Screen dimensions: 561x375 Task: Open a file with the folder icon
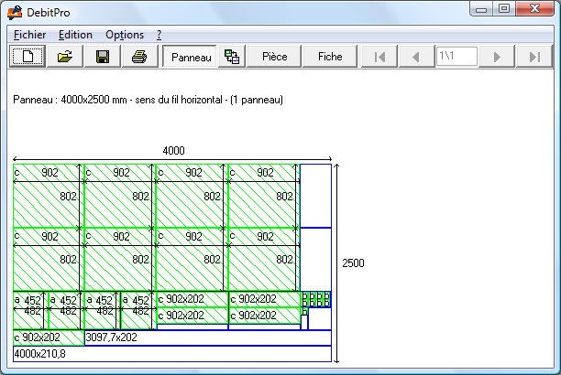pos(65,56)
